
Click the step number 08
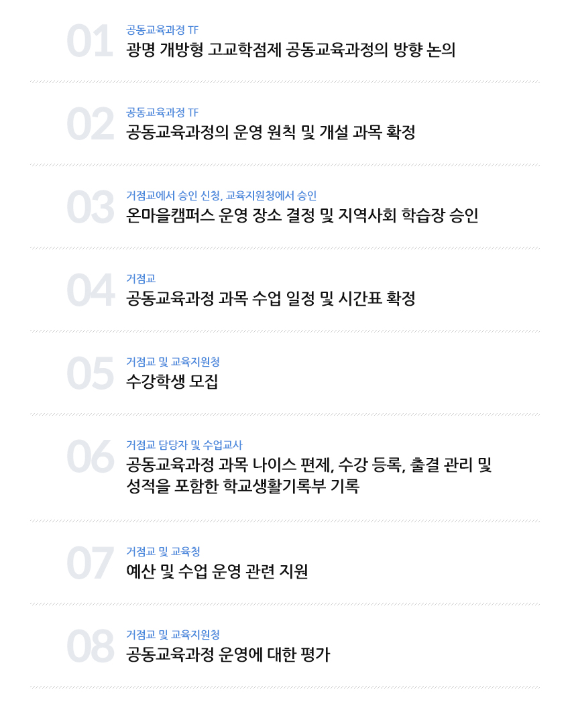click(x=90, y=647)
